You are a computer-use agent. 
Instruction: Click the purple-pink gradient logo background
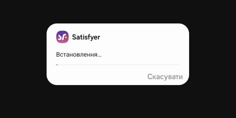click(63, 41)
